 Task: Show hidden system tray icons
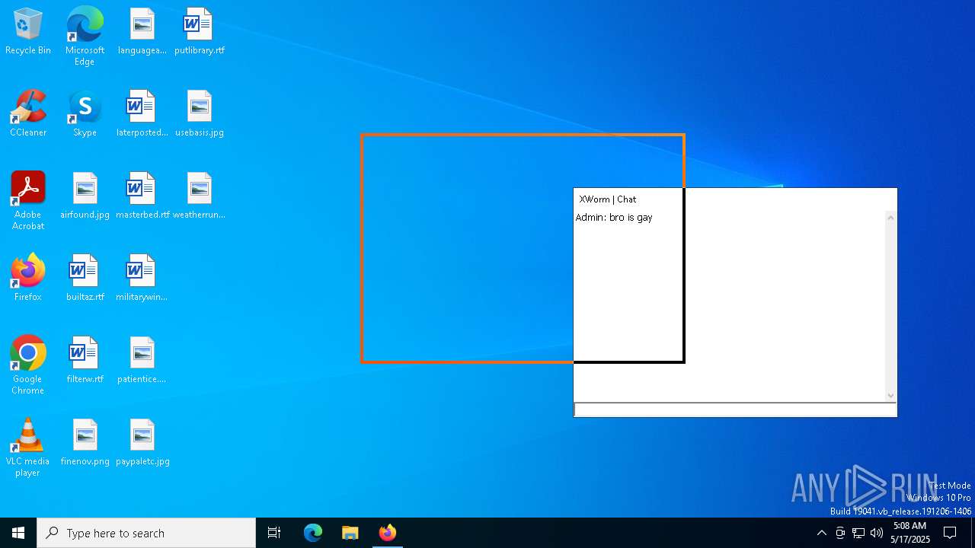tap(821, 533)
